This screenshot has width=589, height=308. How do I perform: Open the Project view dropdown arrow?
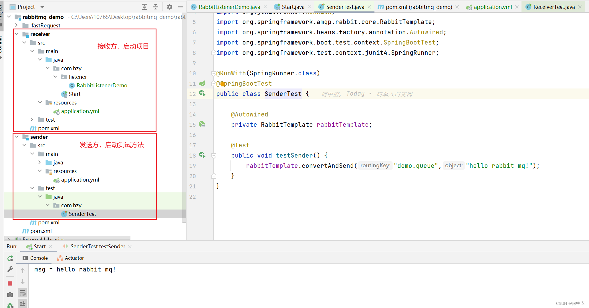42,7
